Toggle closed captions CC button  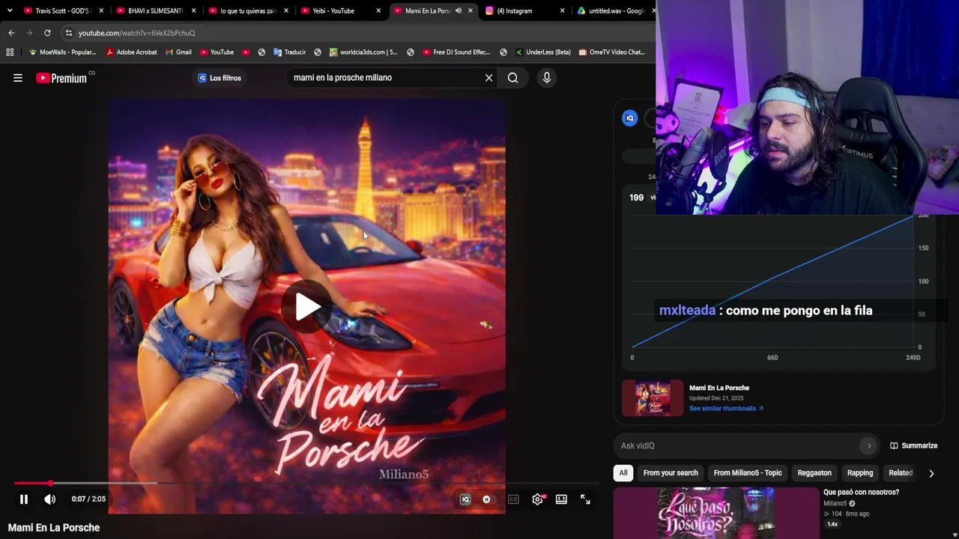coord(513,499)
